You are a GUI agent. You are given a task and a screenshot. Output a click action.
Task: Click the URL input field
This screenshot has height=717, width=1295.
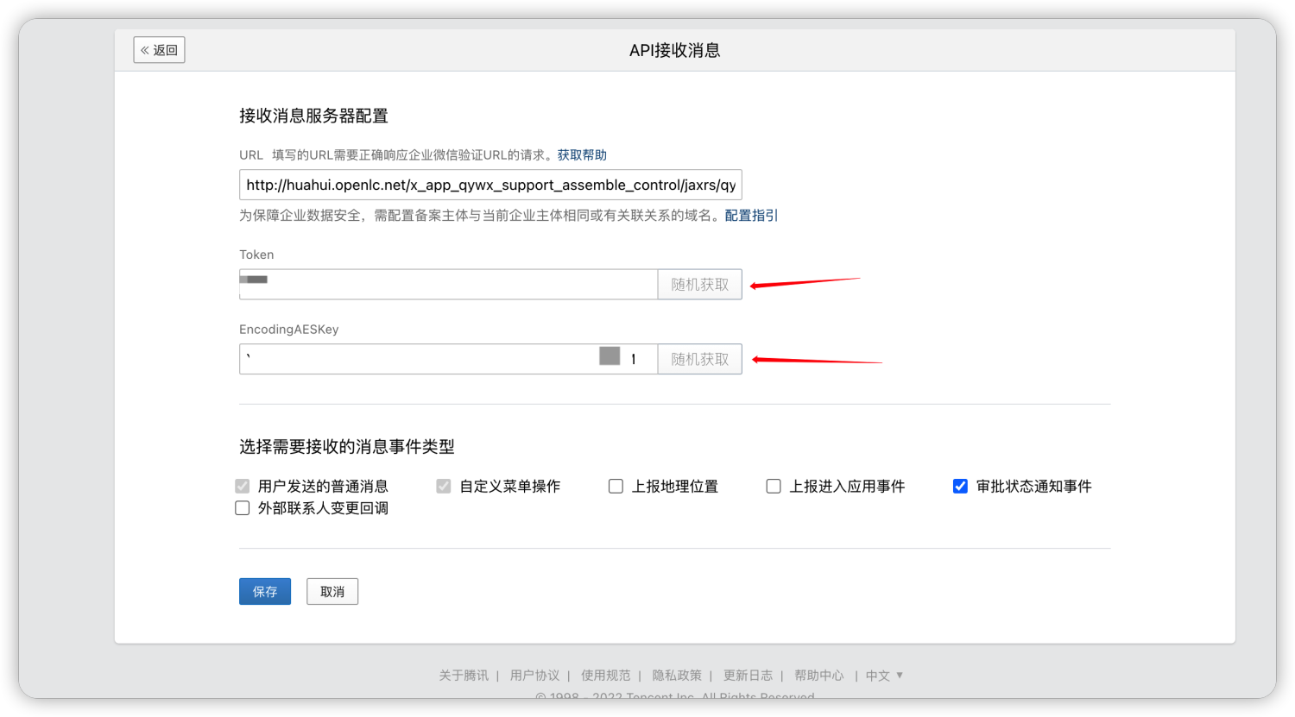[x=490, y=185]
